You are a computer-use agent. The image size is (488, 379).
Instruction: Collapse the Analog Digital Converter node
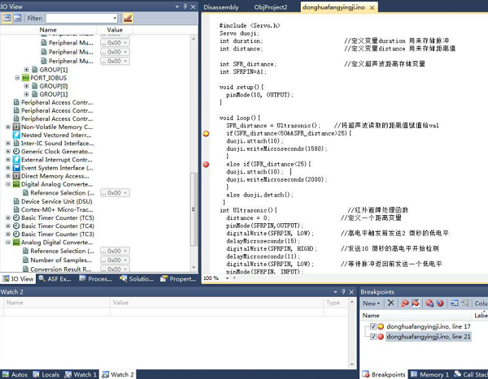pos(8,243)
